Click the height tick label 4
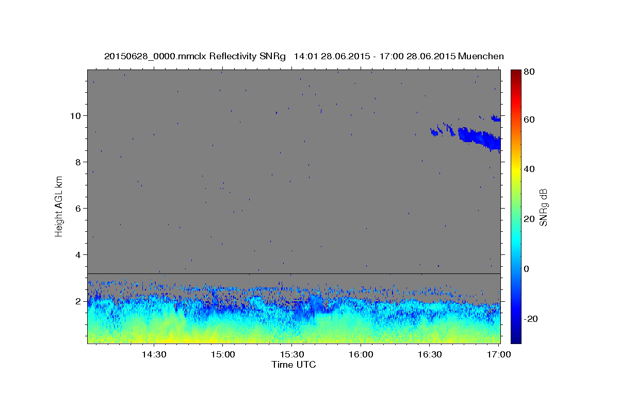This screenshot has width=619, height=412. (79, 254)
